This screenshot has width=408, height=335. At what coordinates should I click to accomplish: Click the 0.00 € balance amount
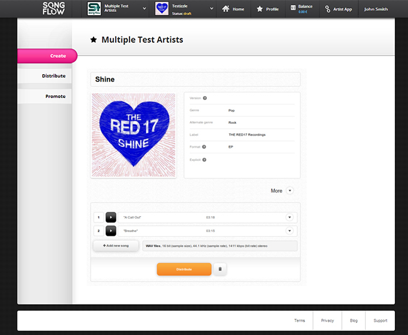[x=302, y=12]
